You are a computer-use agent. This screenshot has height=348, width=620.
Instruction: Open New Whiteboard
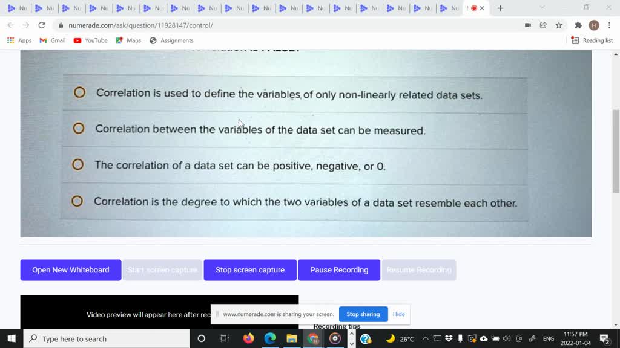click(70, 270)
